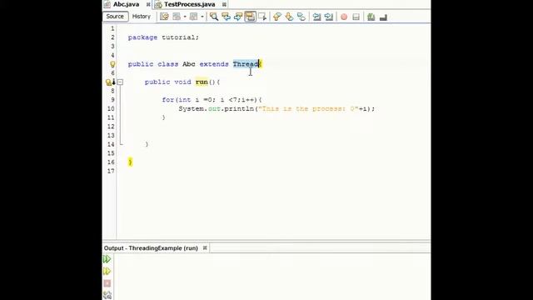Find the previous occurrence
533x300 pixels.
click(x=226, y=17)
